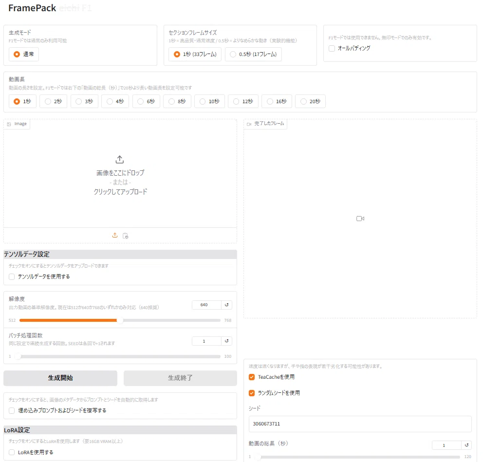Click the 生成開始 button
Screen dimensions: 483x462
[60, 378]
